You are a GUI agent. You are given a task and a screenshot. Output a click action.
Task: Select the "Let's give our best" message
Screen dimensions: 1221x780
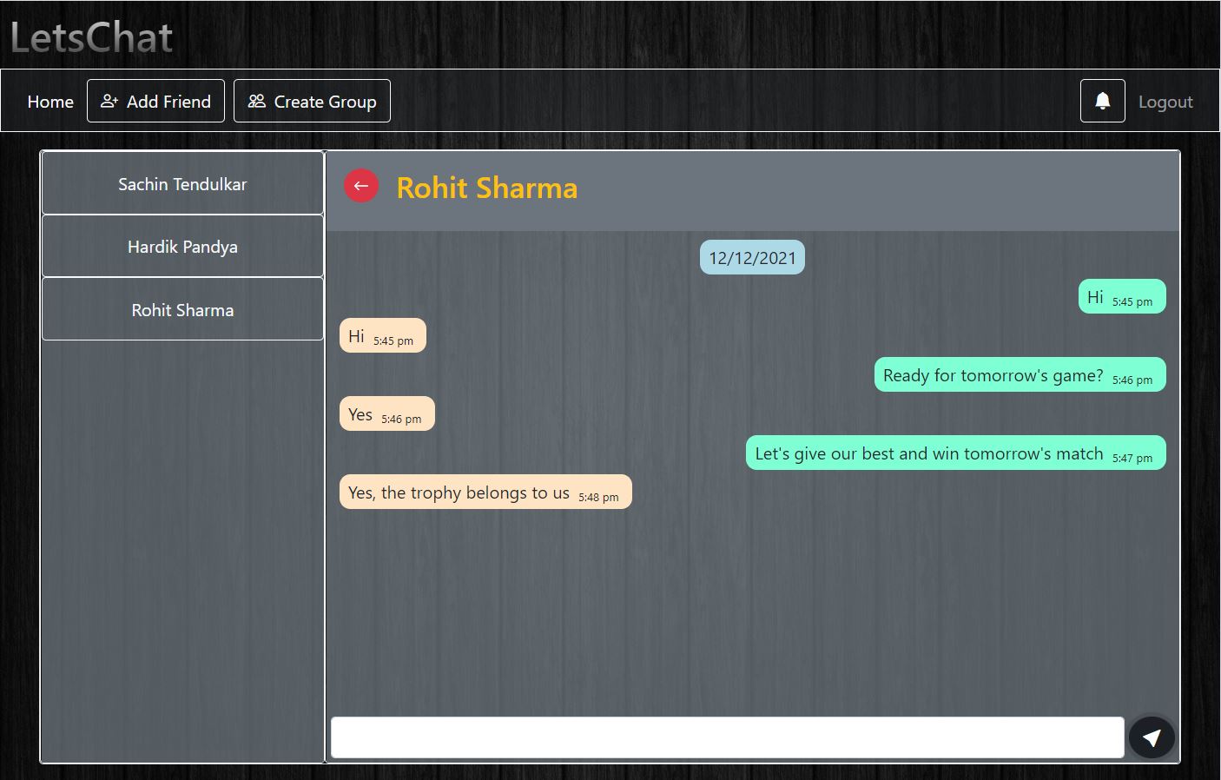(x=954, y=453)
